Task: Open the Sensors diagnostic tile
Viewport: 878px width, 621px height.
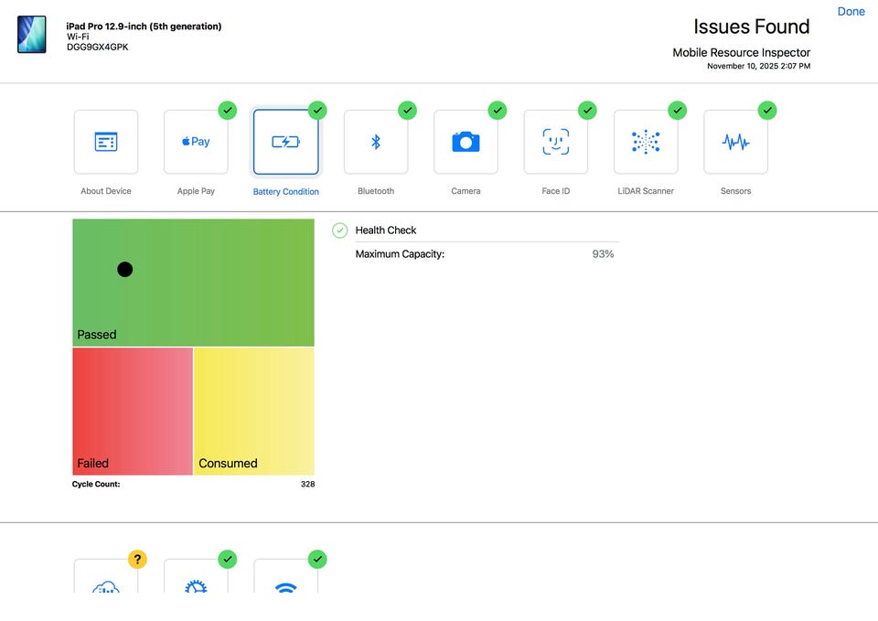Action: 735,143
